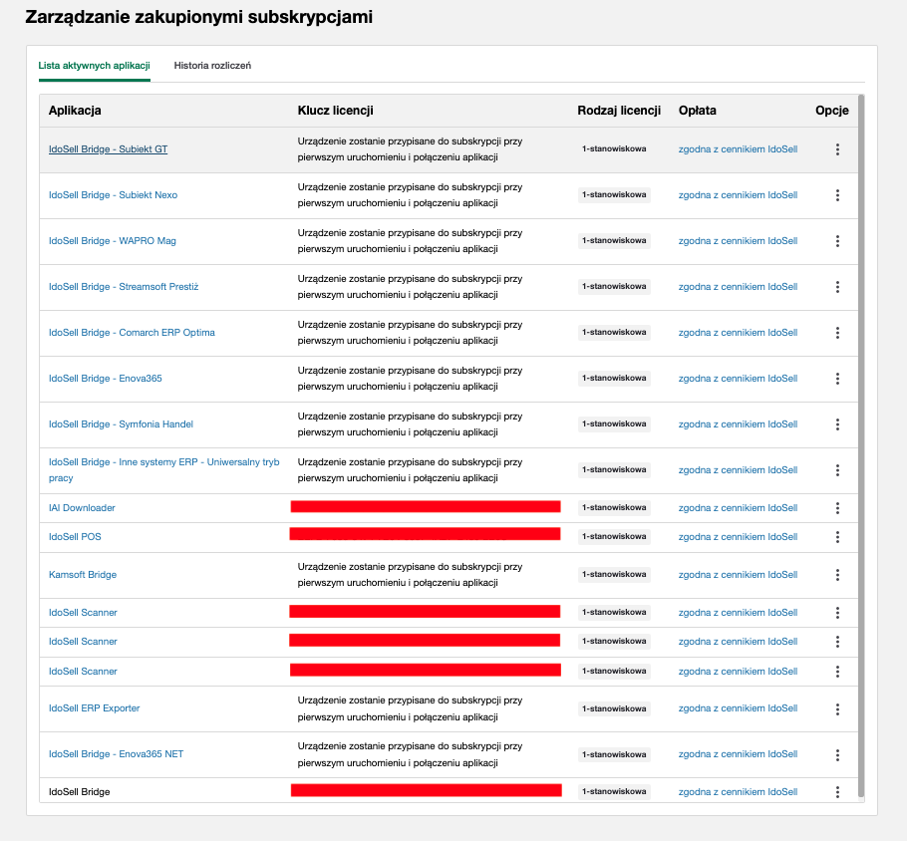Click license key description for Kamsoft Bridge
This screenshot has height=841, width=907.
(x=410, y=574)
